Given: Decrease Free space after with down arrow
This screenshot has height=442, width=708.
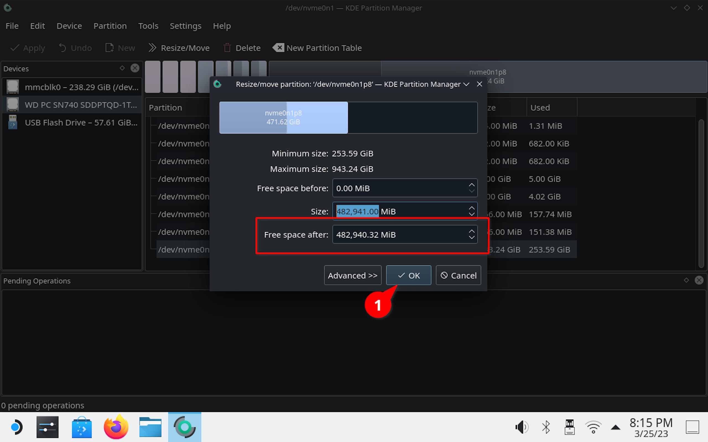Looking at the screenshot, I should click(x=472, y=238).
